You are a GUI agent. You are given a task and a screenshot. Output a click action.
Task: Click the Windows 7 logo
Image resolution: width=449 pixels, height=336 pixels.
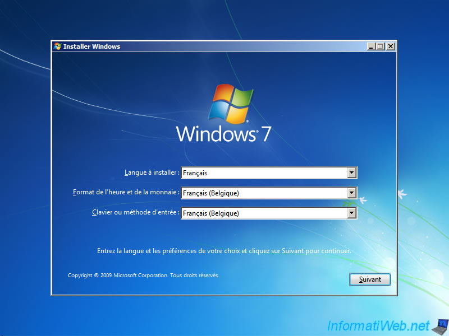pos(223,114)
